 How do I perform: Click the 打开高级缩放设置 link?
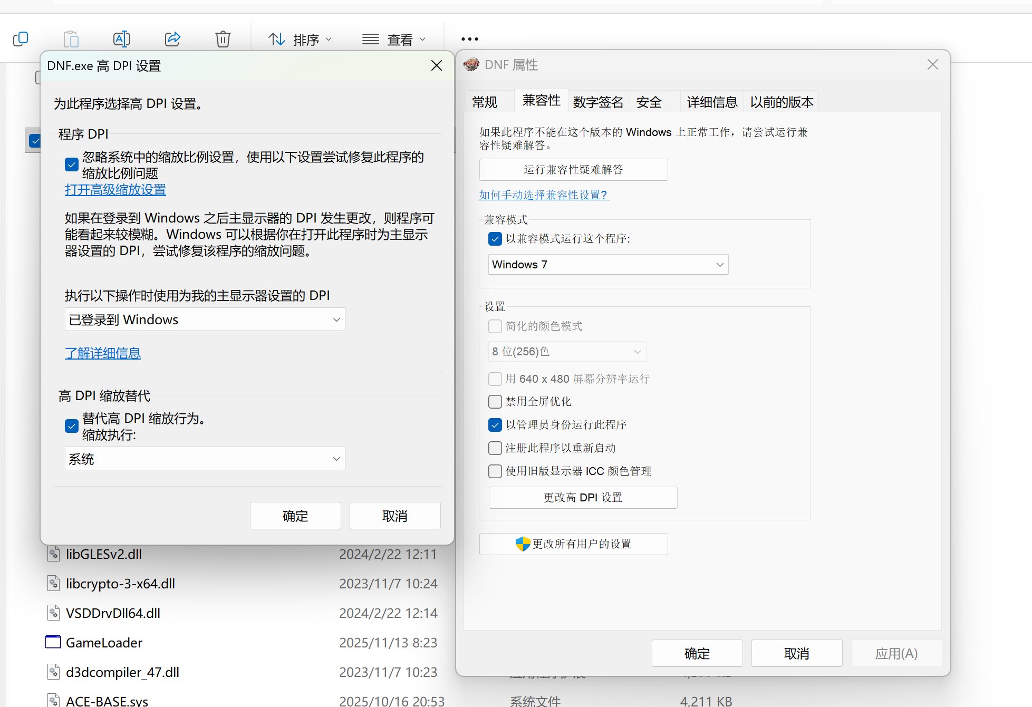pos(115,190)
